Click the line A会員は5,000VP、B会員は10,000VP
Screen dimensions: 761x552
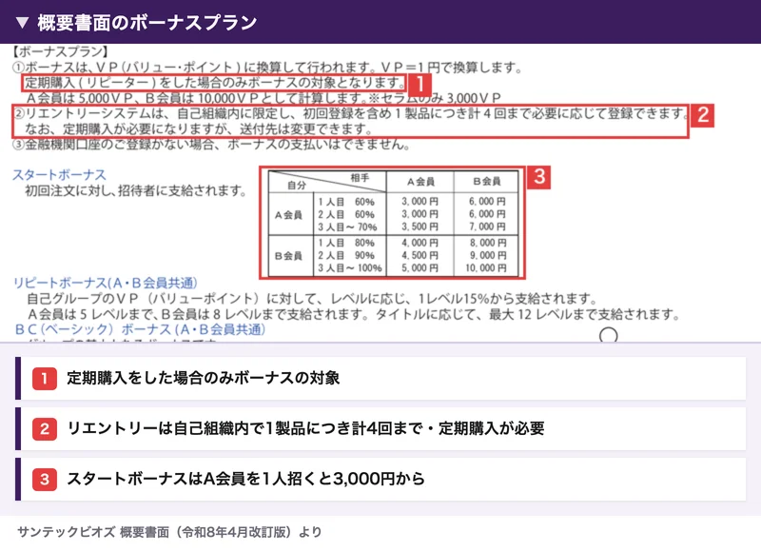tap(263, 98)
